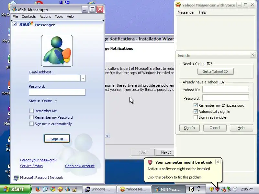Enable the Remember Me checkbox
259x194 pixels.
pyautogui.click(x=31, y=111)
